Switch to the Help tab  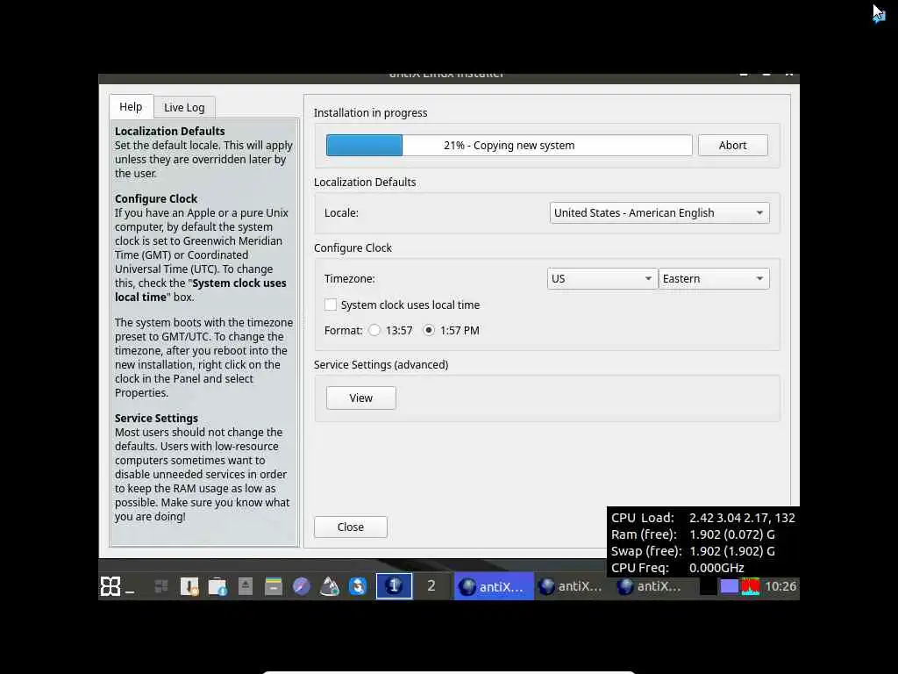point(131,106)
